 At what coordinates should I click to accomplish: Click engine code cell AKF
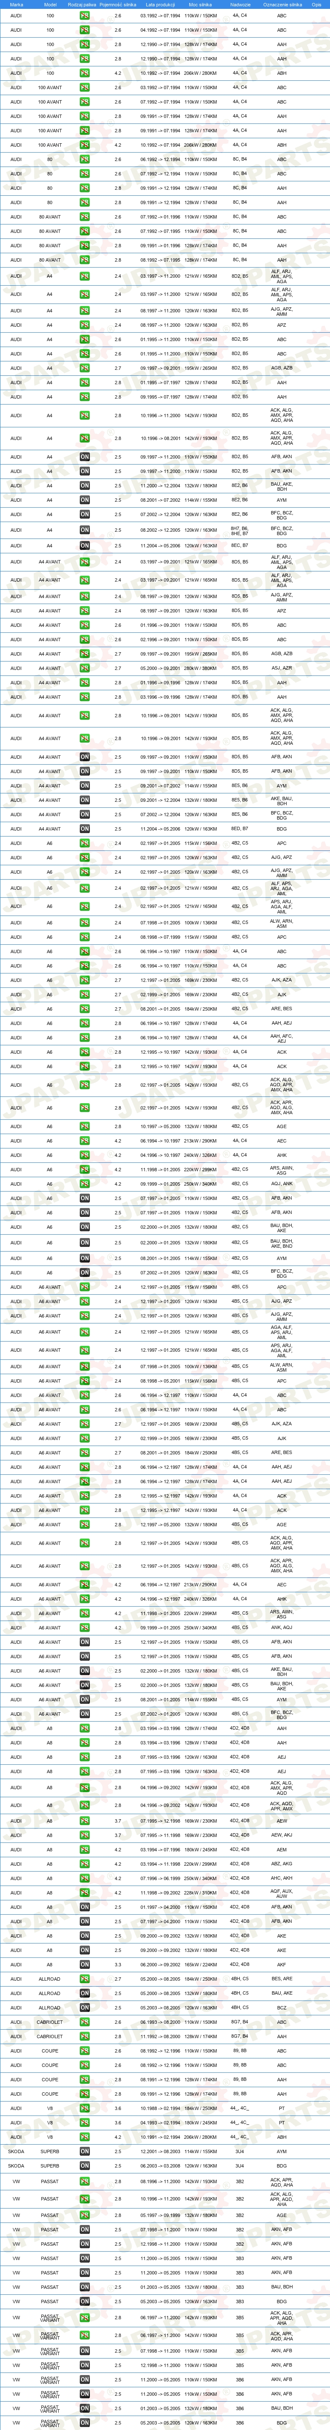(282, 1964)
